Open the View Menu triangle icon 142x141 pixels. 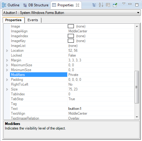(124, 4)
